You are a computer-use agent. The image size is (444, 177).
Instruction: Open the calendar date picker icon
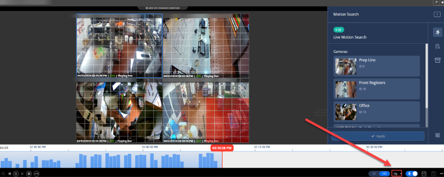(x=424, y=174)
